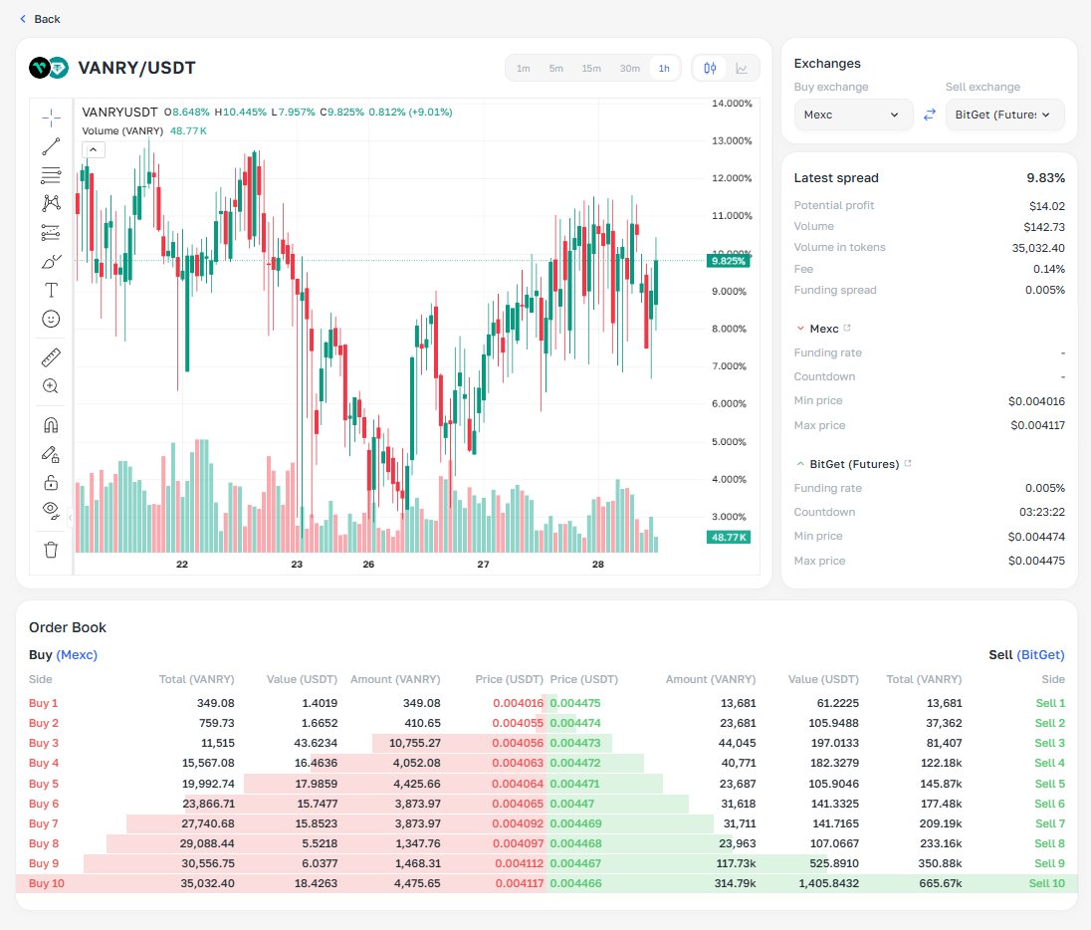The width and height of the screenshot is (1091, 930).
Task: Open the Fibonacci retracement tool
Action: point(51,174)
